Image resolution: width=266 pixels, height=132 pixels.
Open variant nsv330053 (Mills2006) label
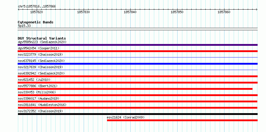point(37,92)
